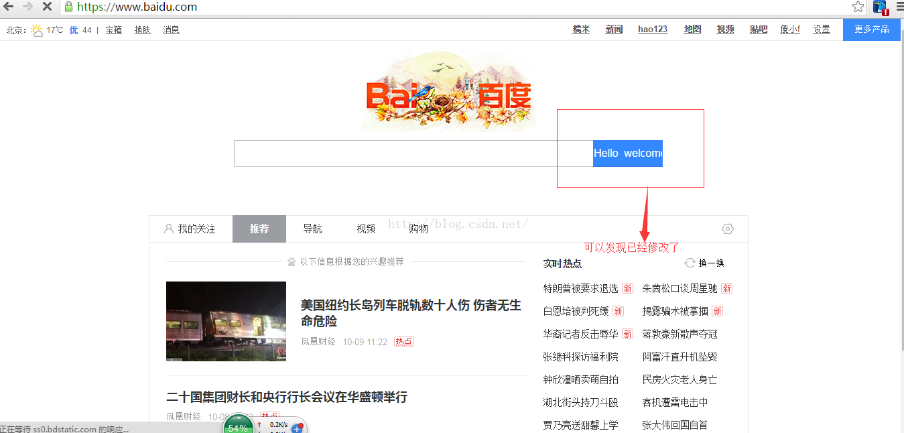Screen dimensions: 904x433
Task: Open 消息 link in top bar
Action: tap(172, 29)
